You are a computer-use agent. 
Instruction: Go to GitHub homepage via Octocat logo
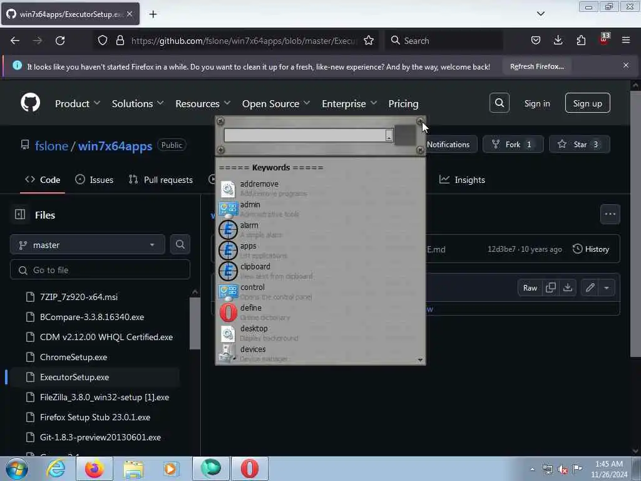[x=30, y=103]
